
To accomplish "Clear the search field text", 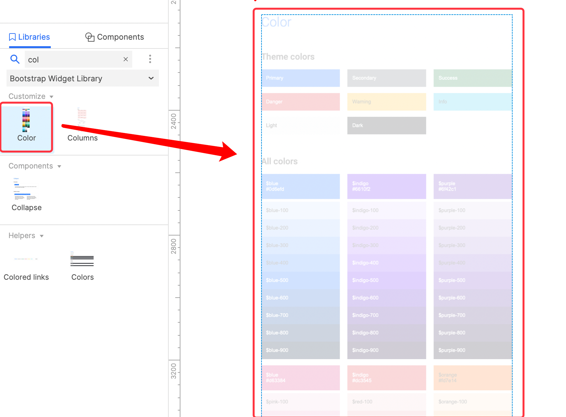I will (126, 59).
